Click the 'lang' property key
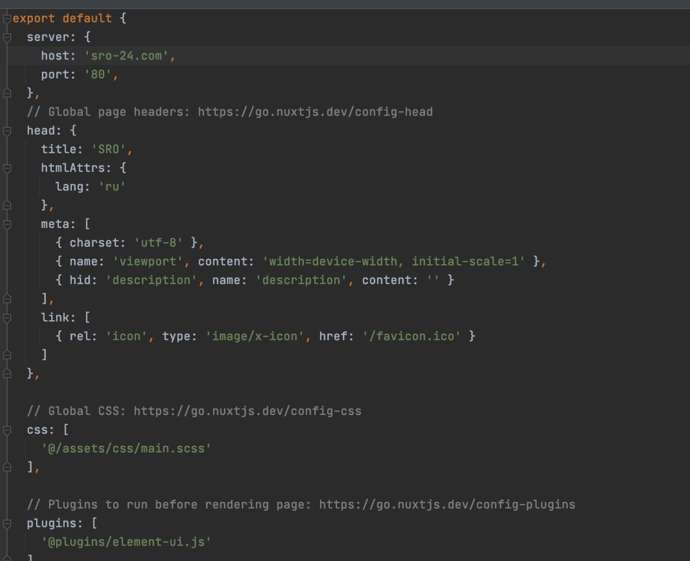The width and height of the screenshot is (690, 561). click(x=69, y=187)
